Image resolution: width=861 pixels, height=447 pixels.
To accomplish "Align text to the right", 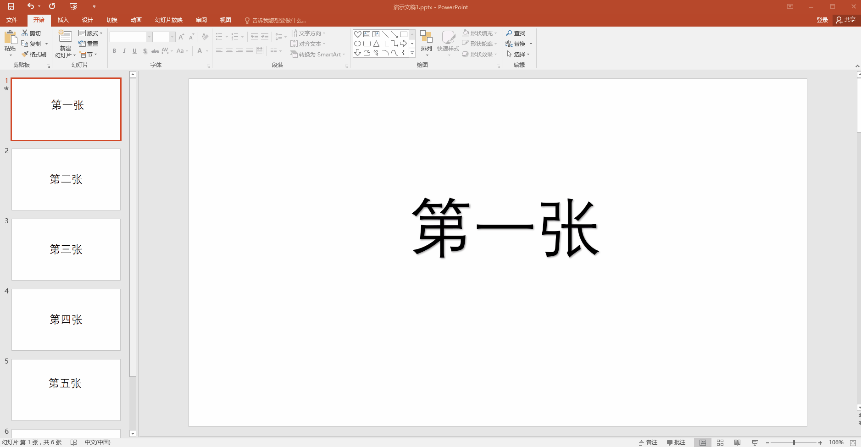I will click(x=239, y=51).
